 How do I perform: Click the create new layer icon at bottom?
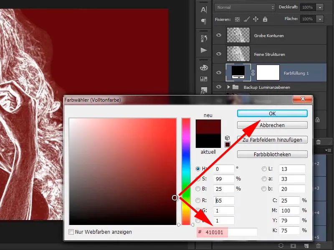306,246
